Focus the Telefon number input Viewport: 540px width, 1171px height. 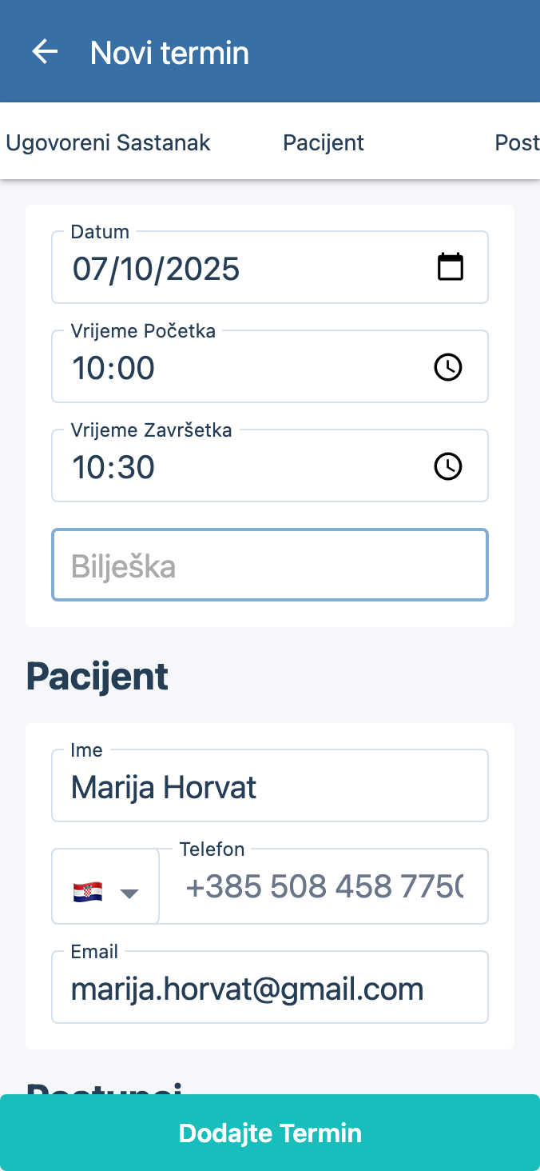tap(324, 887)
